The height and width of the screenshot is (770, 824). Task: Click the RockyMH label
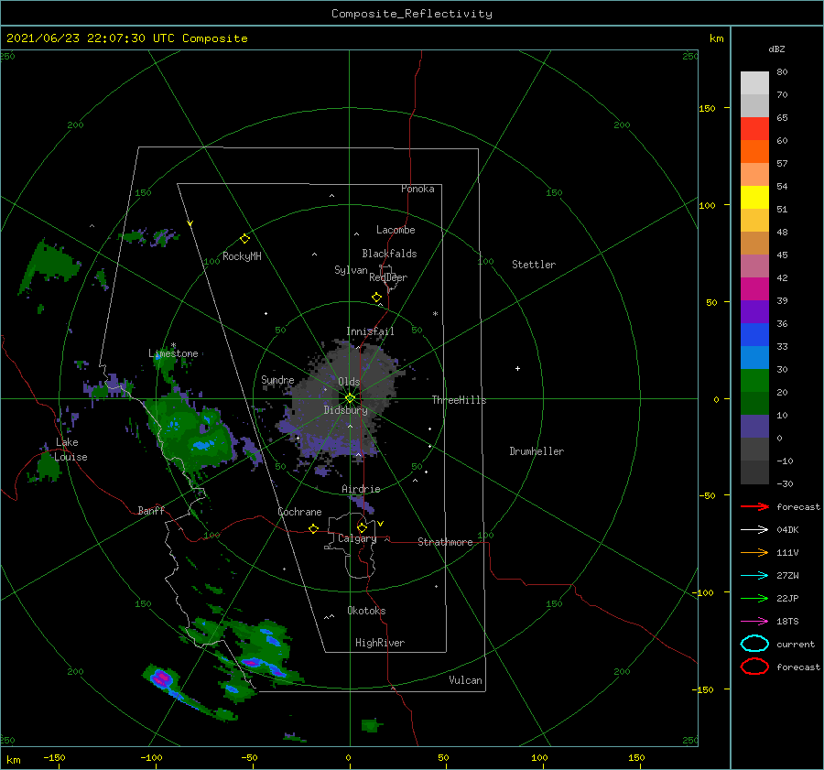tap(242, 256)
